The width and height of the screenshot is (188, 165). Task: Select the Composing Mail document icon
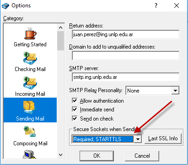pos(30,132)
